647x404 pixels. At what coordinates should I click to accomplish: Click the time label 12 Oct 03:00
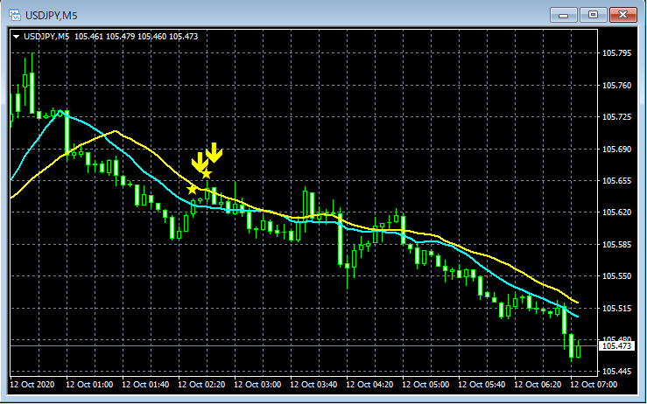pyautogui.click(x=257, y=385)
